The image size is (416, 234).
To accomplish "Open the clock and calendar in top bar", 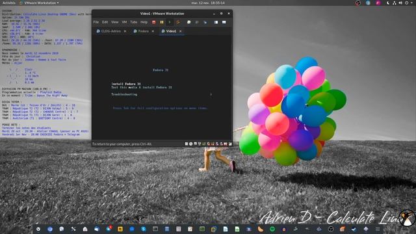I will (x=208, y=3).
